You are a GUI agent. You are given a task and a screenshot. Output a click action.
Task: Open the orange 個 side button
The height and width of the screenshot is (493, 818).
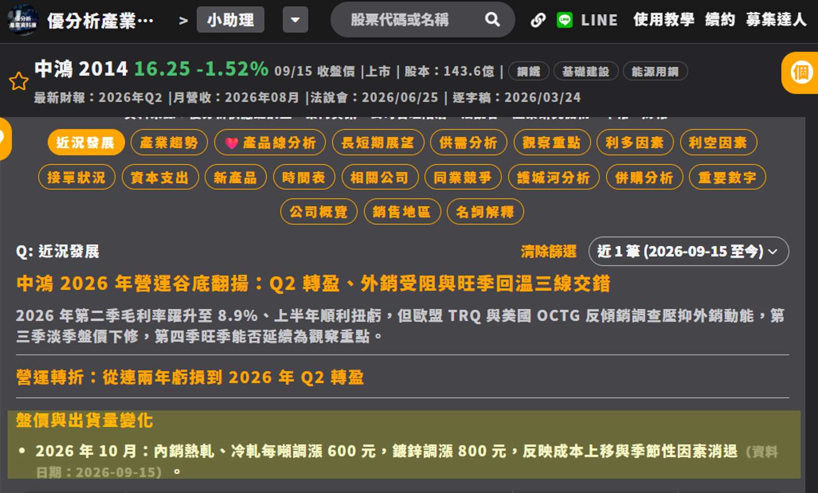801,73
